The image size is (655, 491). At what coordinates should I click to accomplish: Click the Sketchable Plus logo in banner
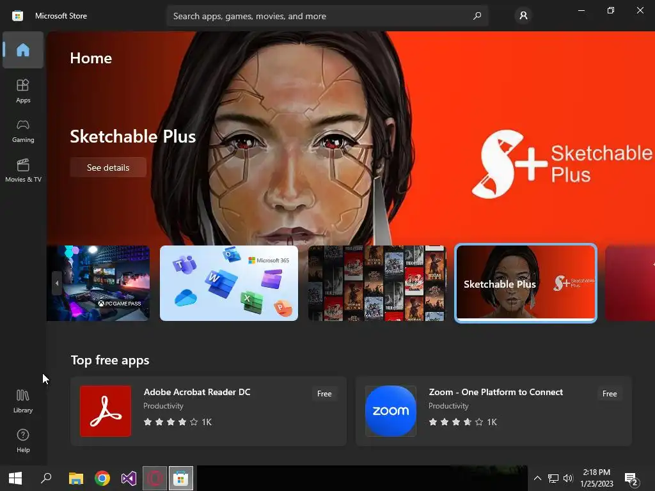coord(562,164)
